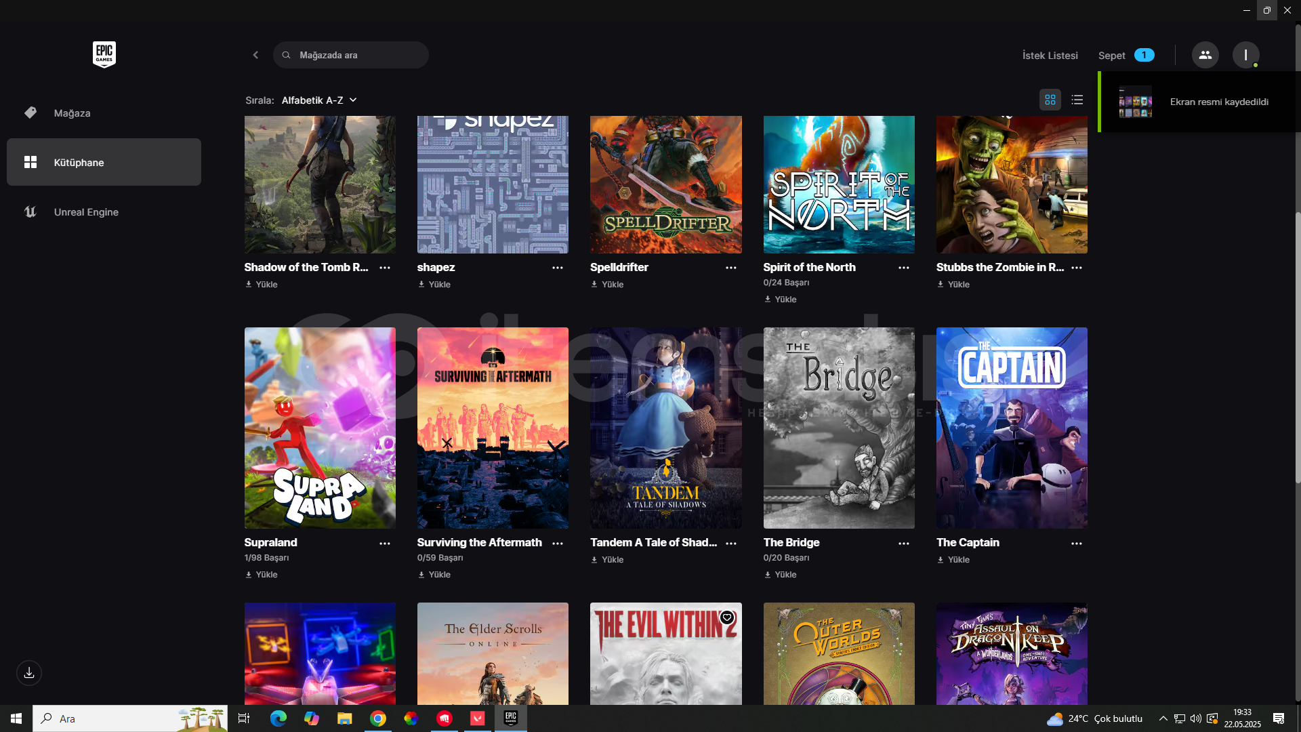Launch Microsoft Edge from taskbar
Screen dimensions: 1301x732
point(278,718)
